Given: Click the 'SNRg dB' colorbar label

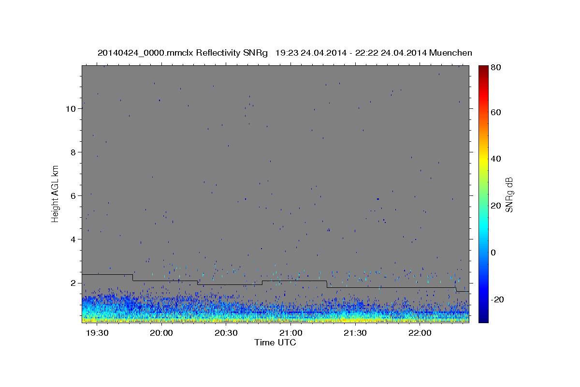Looking at the screenshot, I should (509, 194).
